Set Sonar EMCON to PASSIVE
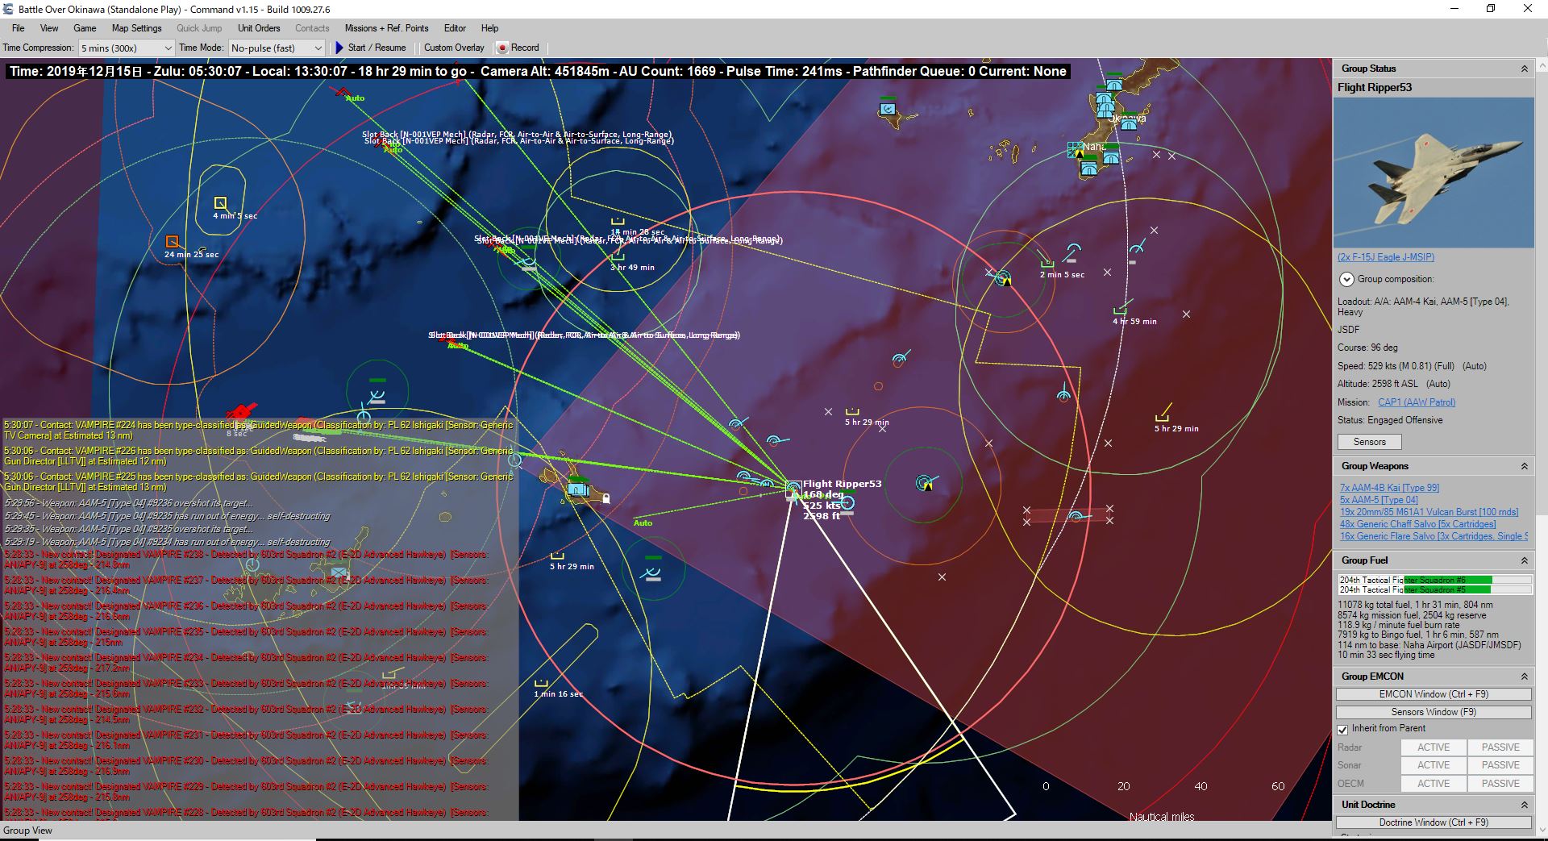 [1500, 765]
